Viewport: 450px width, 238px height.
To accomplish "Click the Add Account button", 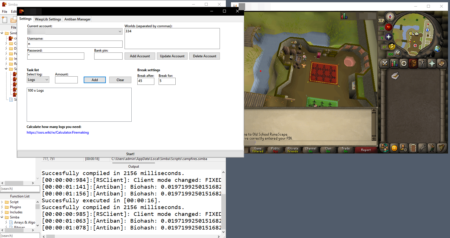I will point(140,56).
